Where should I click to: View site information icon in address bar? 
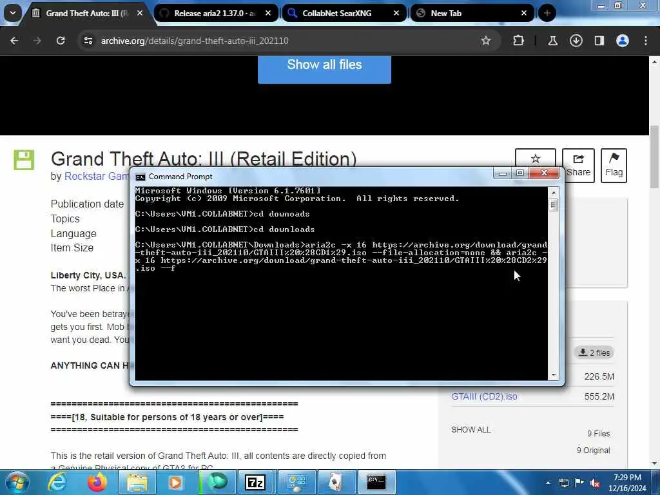88,41
